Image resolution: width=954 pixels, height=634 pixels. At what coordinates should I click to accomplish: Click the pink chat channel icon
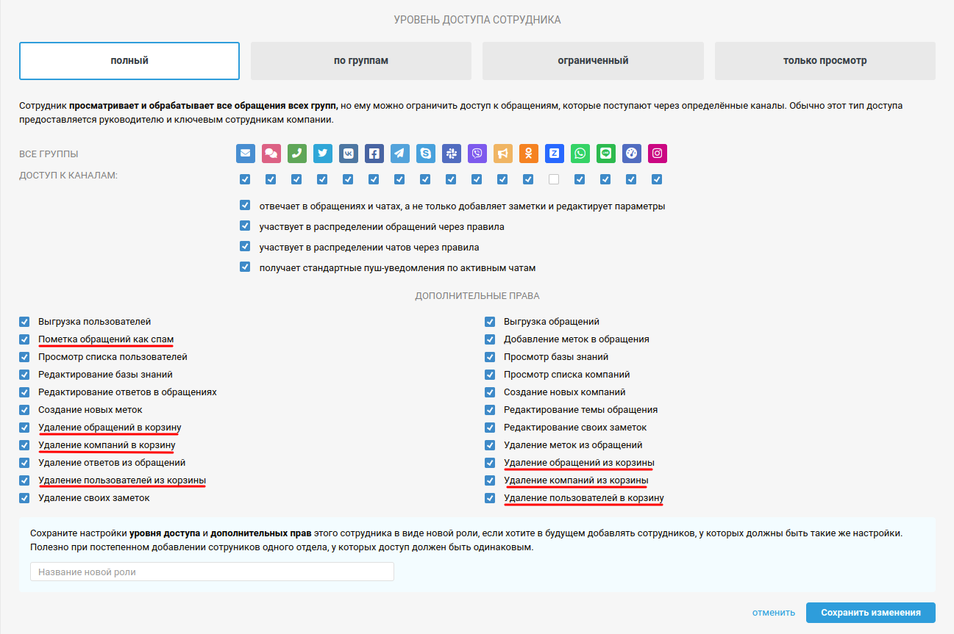pyautogui.click(x=271, y=154)
